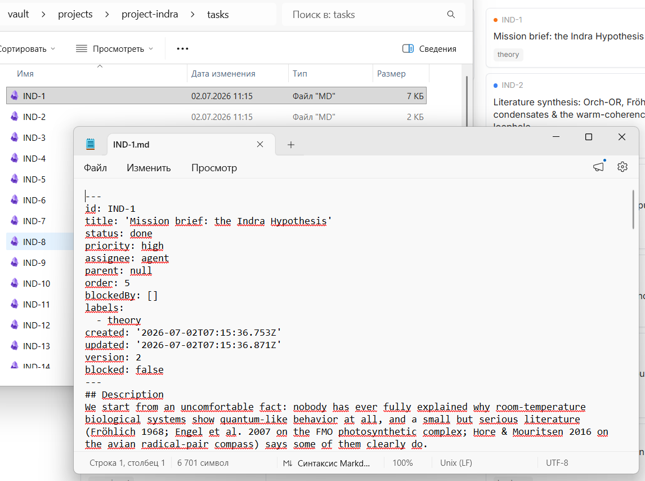
Task: Click the IND-4 file icon
Action: 15,158
